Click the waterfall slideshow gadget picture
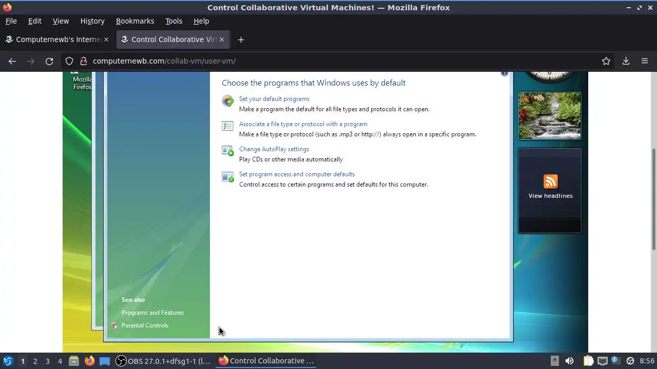The image size is (657, 369). [x=550, y=116]
